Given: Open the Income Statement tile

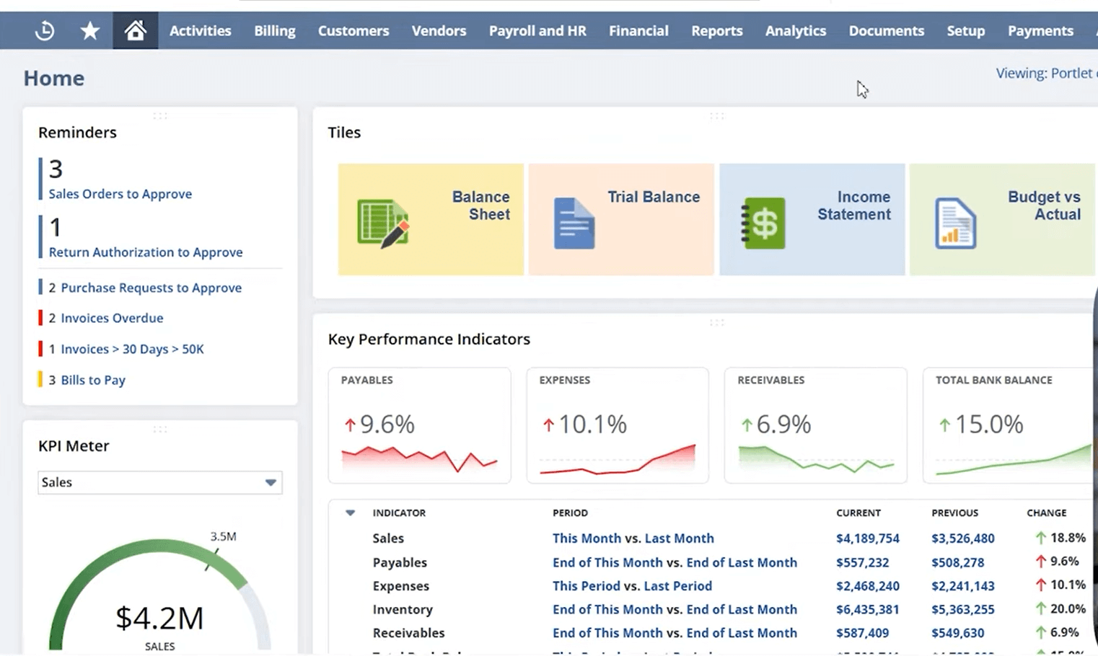Looking at the screenshot, I should pos(812,219).
